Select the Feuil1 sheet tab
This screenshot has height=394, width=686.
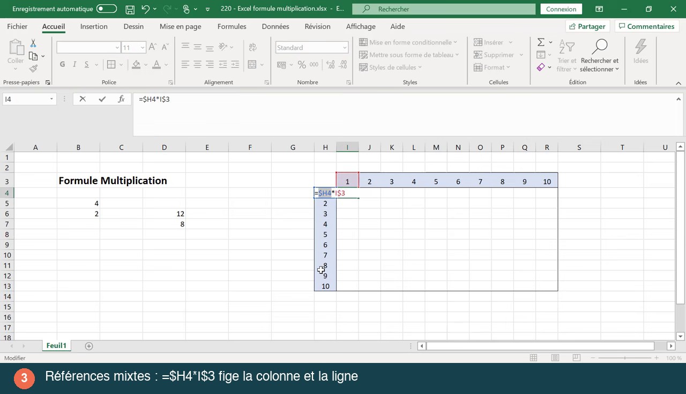(56, 346)
